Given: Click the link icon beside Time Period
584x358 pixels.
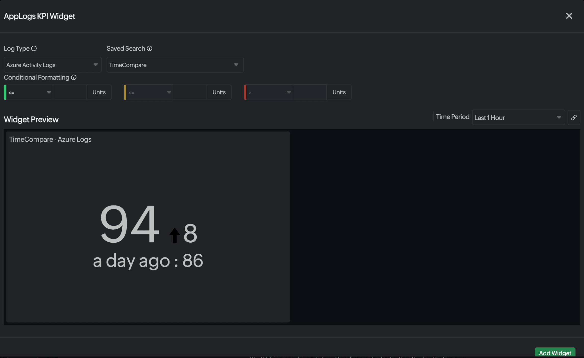Looking at the screenshot, I should 574,117.
